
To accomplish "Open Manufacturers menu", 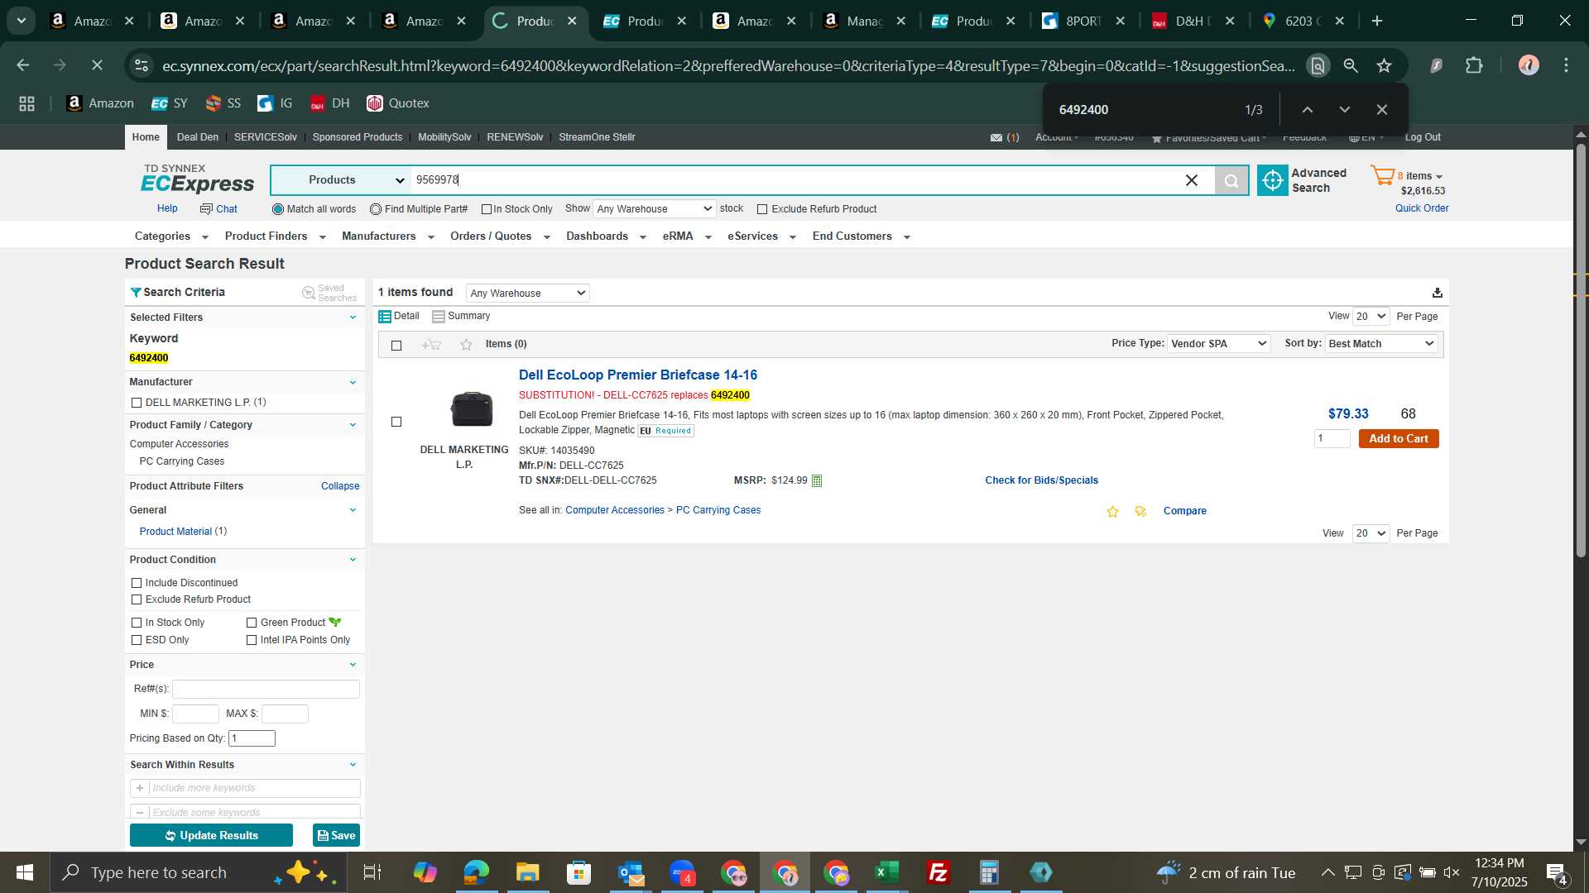I will point(387,236).
